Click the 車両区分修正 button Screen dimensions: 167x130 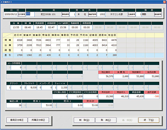(x=17, y=120)
